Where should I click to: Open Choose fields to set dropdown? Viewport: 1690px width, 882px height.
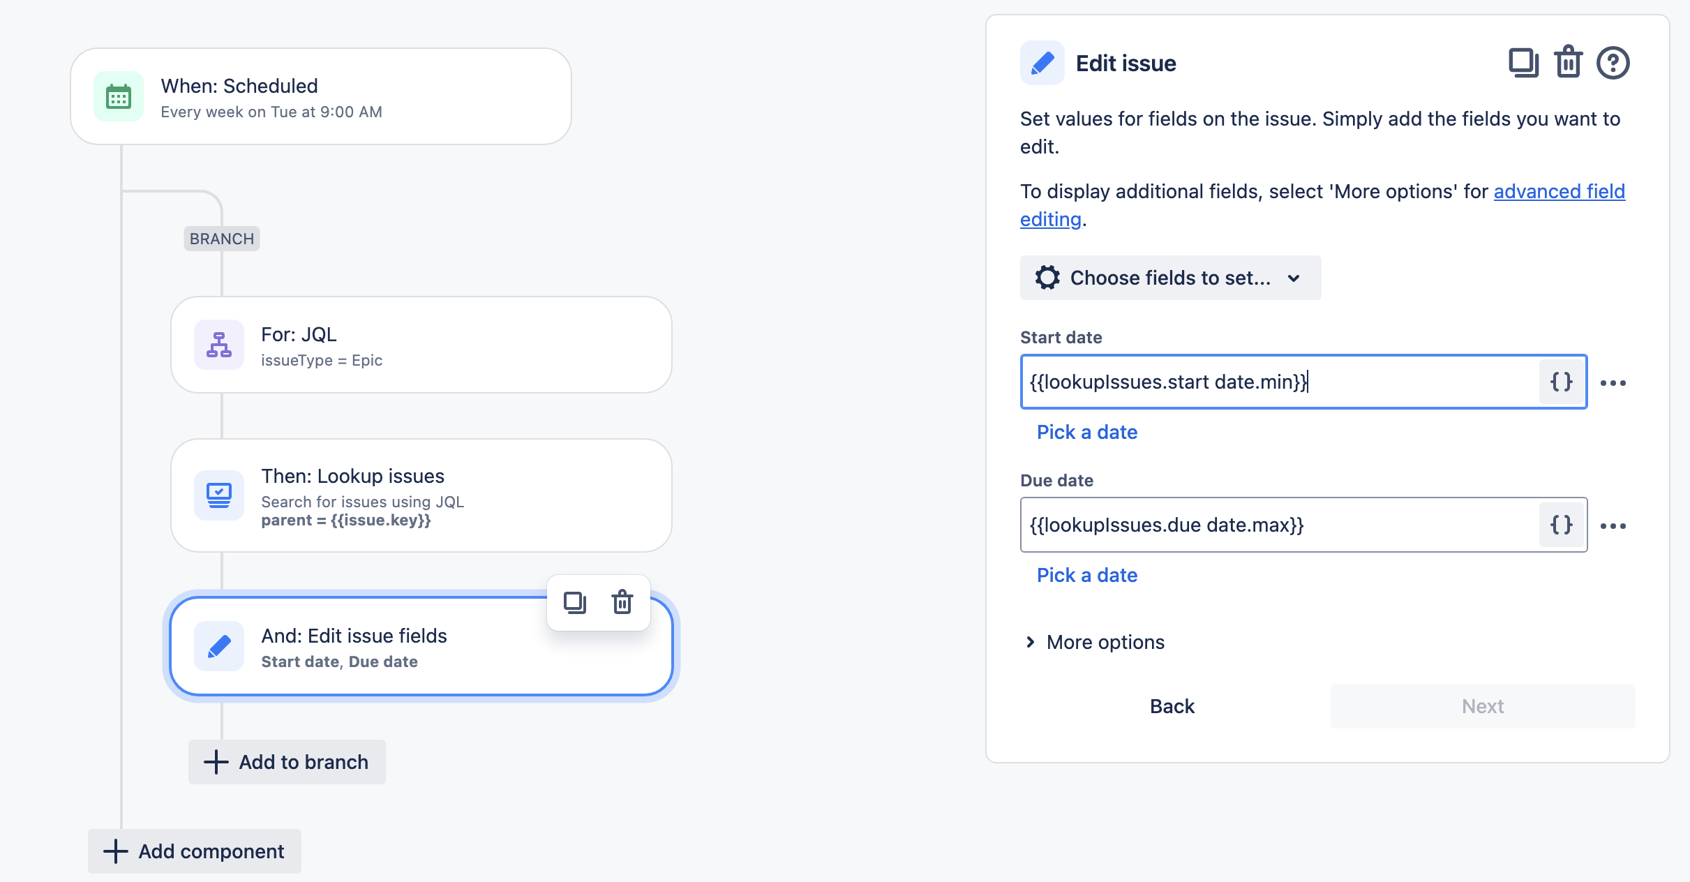coord(1170,278)
